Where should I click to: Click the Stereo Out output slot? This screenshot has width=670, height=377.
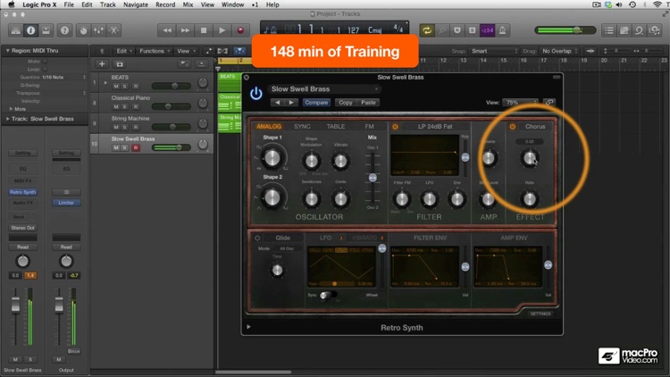click(23, 228)
